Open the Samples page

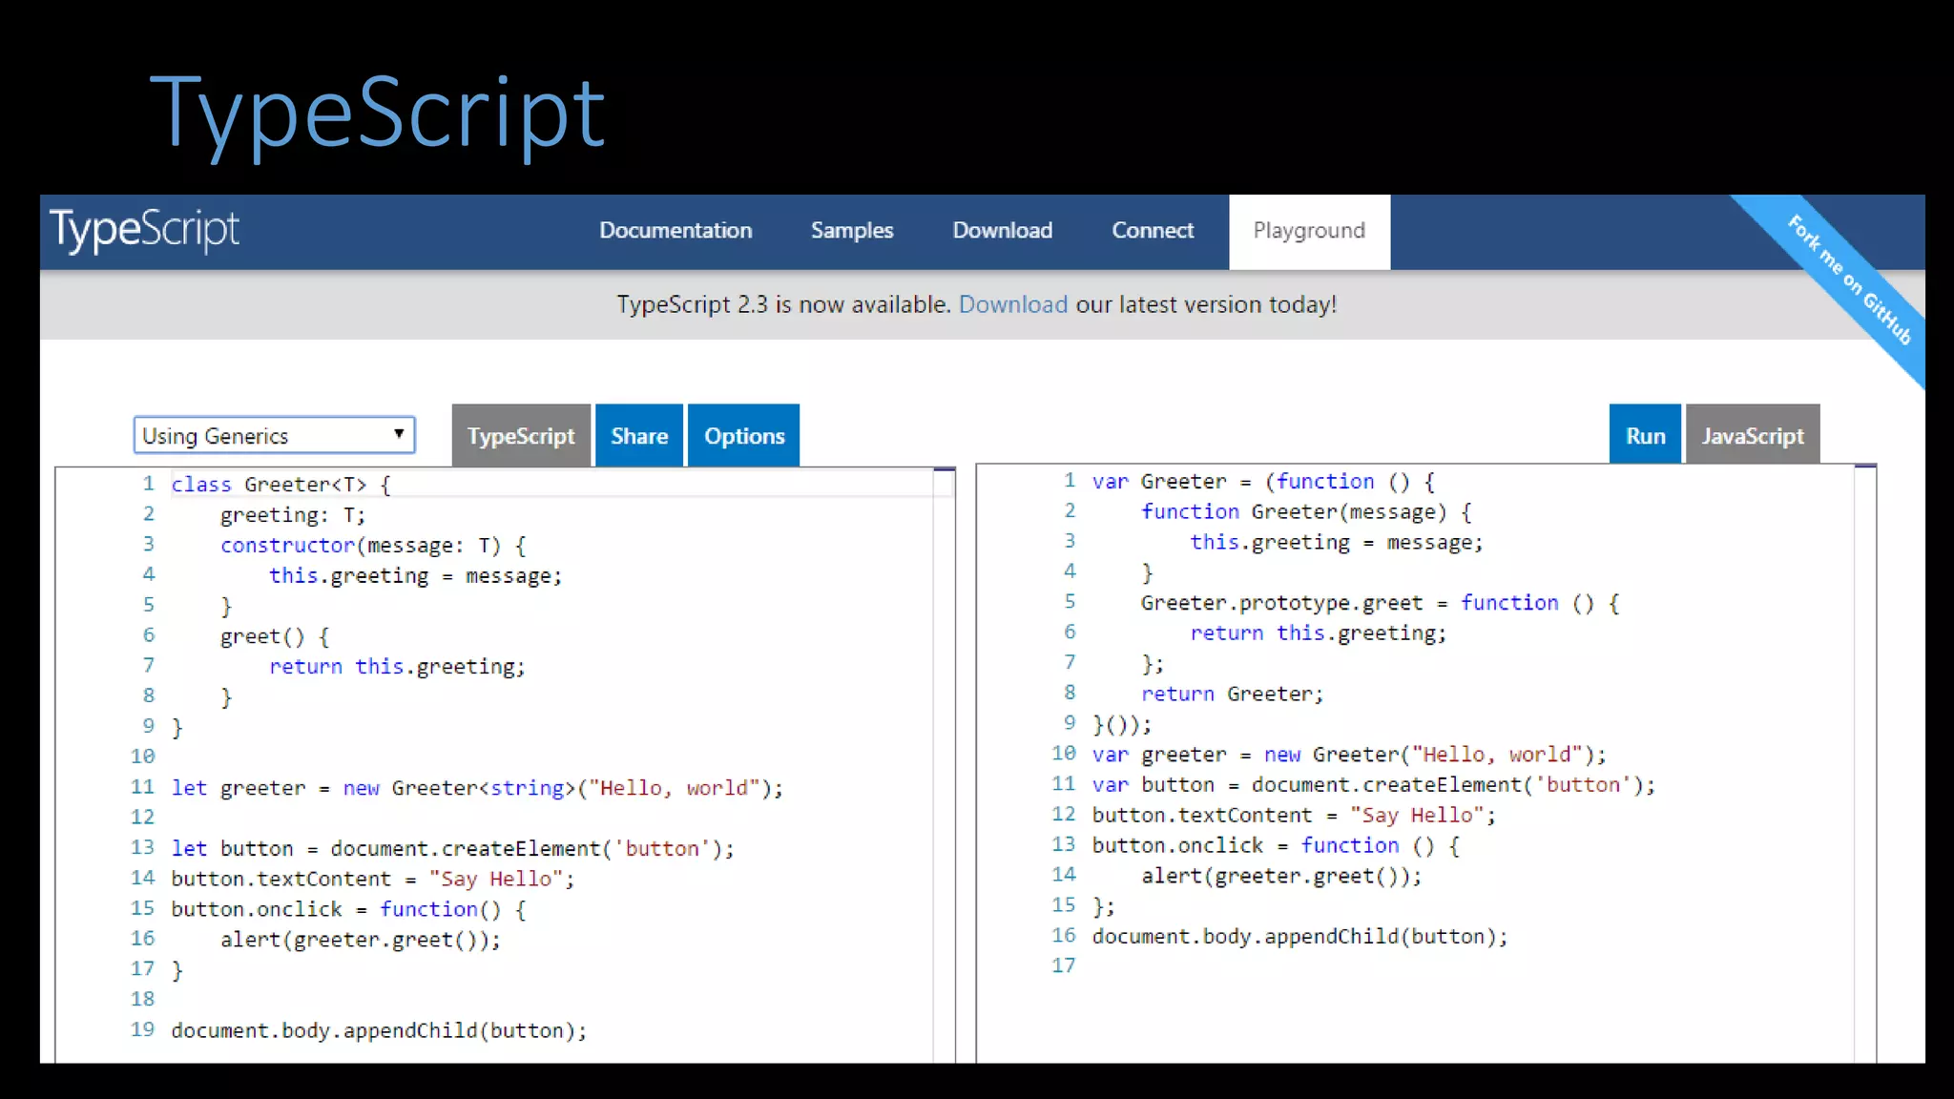pos(852,231)
